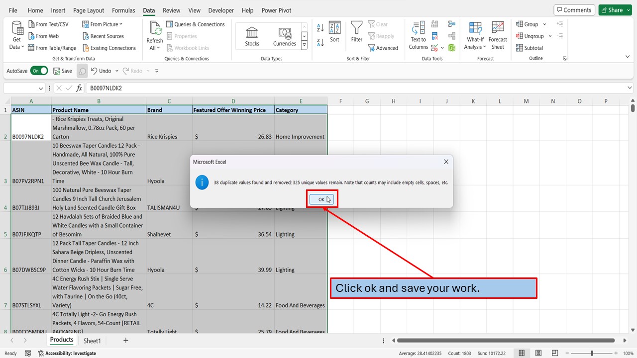
Task: Expand the Get Data dropdown
Action: tap(16, 35)
